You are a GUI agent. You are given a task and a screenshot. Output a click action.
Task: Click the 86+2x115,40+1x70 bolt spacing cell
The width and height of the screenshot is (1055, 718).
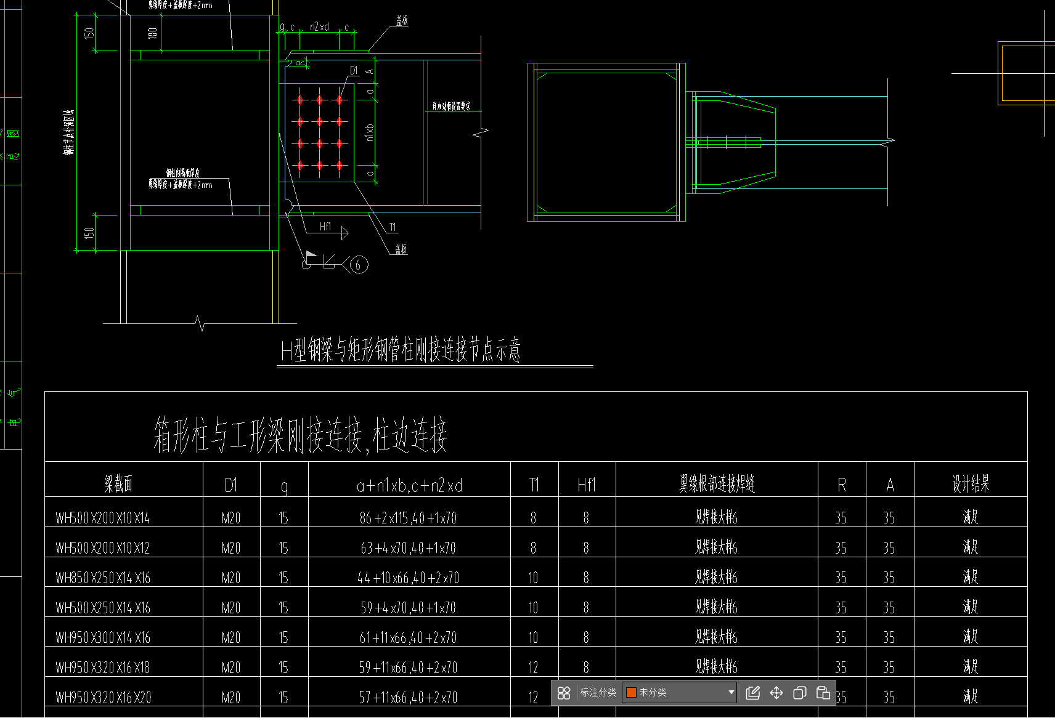(408, 518)
